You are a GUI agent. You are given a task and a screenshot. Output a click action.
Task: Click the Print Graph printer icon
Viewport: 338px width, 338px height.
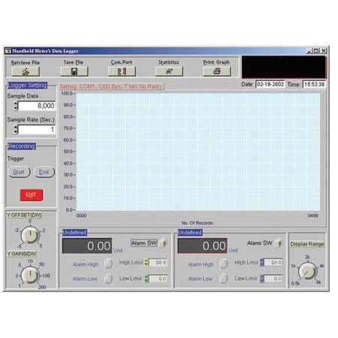click(216, 71)
